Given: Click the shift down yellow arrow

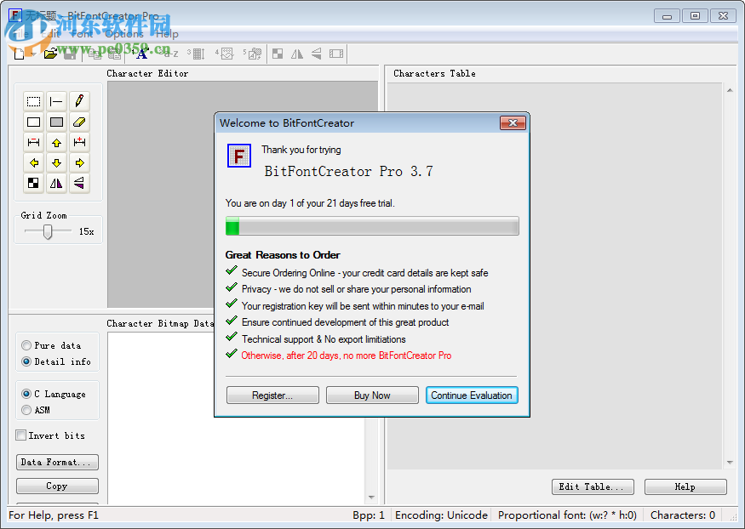Looking at the screenshot, I should (56, 162).
